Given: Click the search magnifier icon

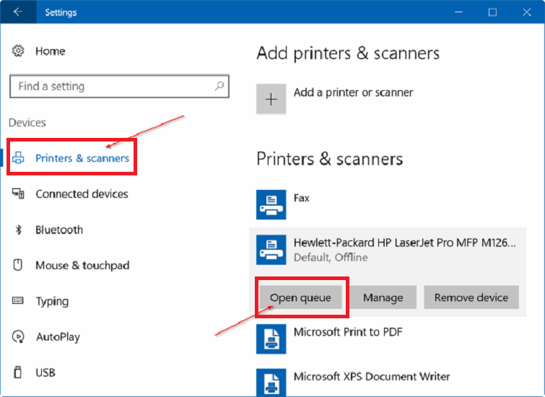Looking at the screenshot, I should pyautogui.click(x=219, y=86).
